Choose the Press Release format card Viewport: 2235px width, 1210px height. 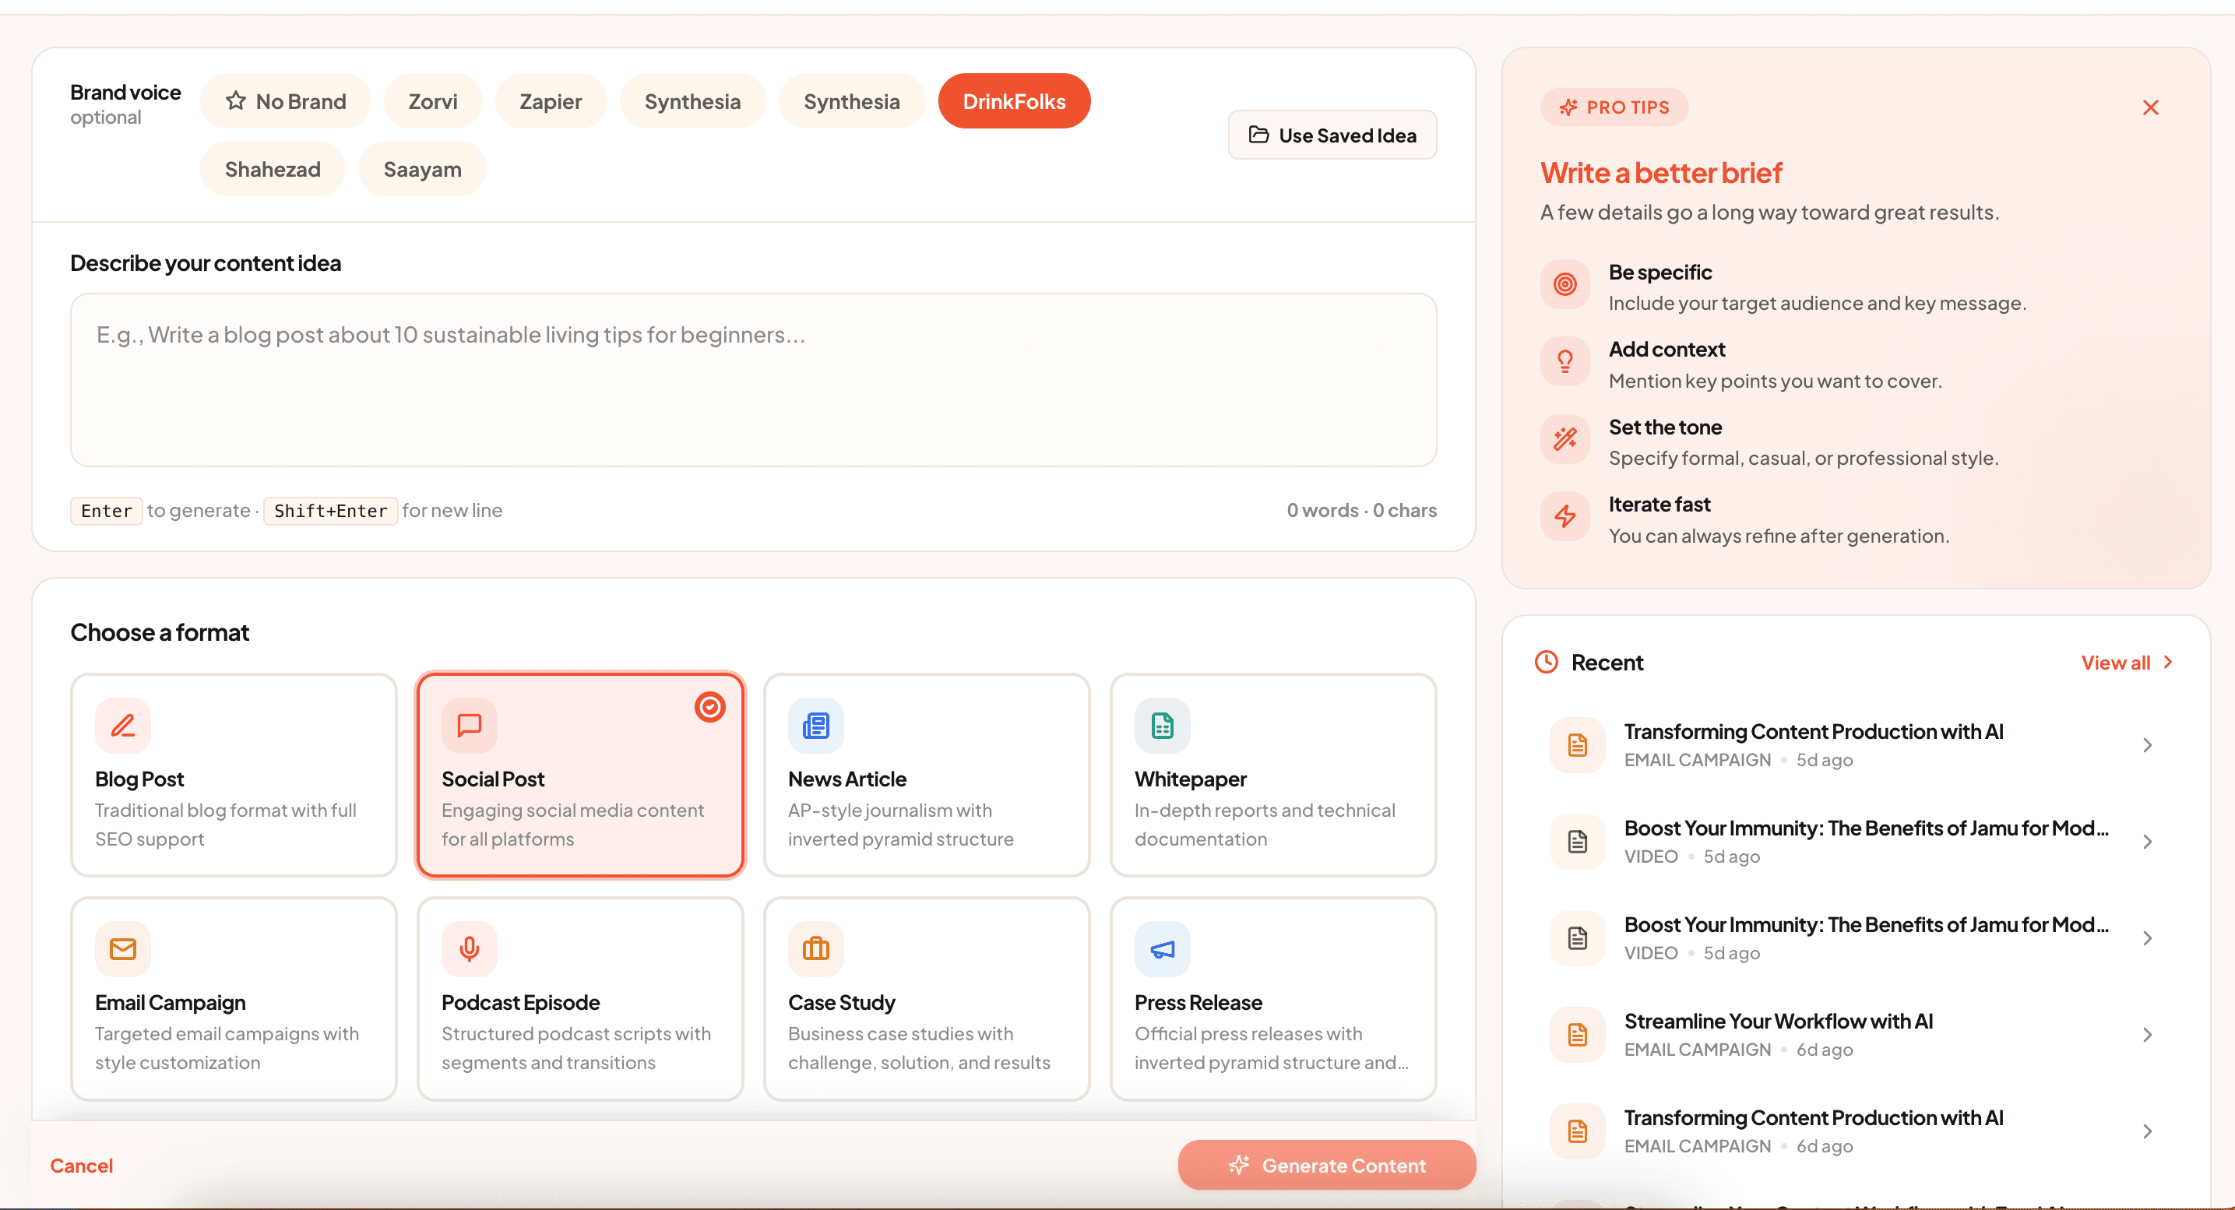pyautogui.click(x=1272, y=999)
